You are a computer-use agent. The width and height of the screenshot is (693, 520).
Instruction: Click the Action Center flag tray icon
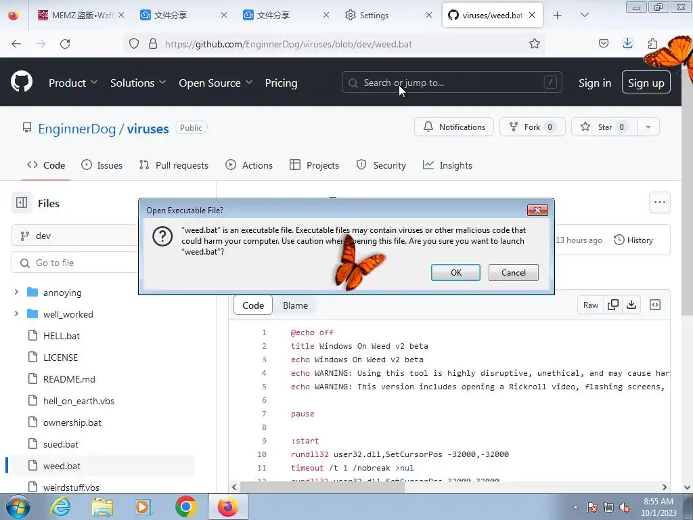592,508
